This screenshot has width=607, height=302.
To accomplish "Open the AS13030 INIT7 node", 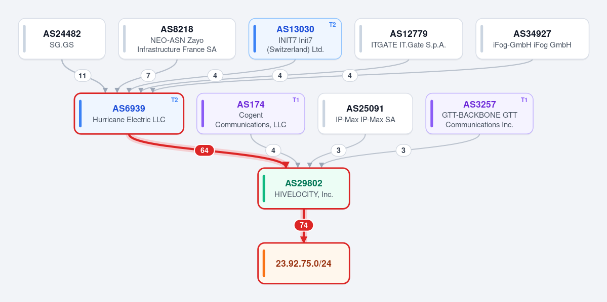I will [x=295, y=39].
